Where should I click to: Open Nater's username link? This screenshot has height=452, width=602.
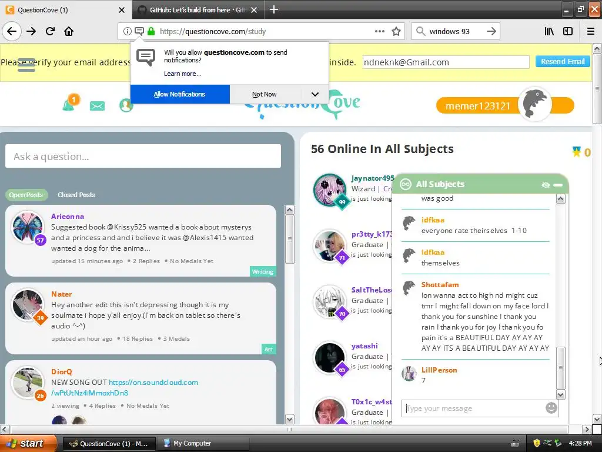point(61,294)
